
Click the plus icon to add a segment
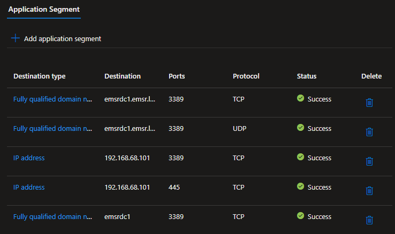(x=15, y=38)
